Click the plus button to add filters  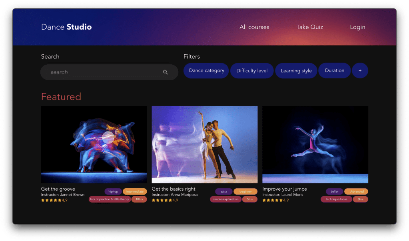360,71
